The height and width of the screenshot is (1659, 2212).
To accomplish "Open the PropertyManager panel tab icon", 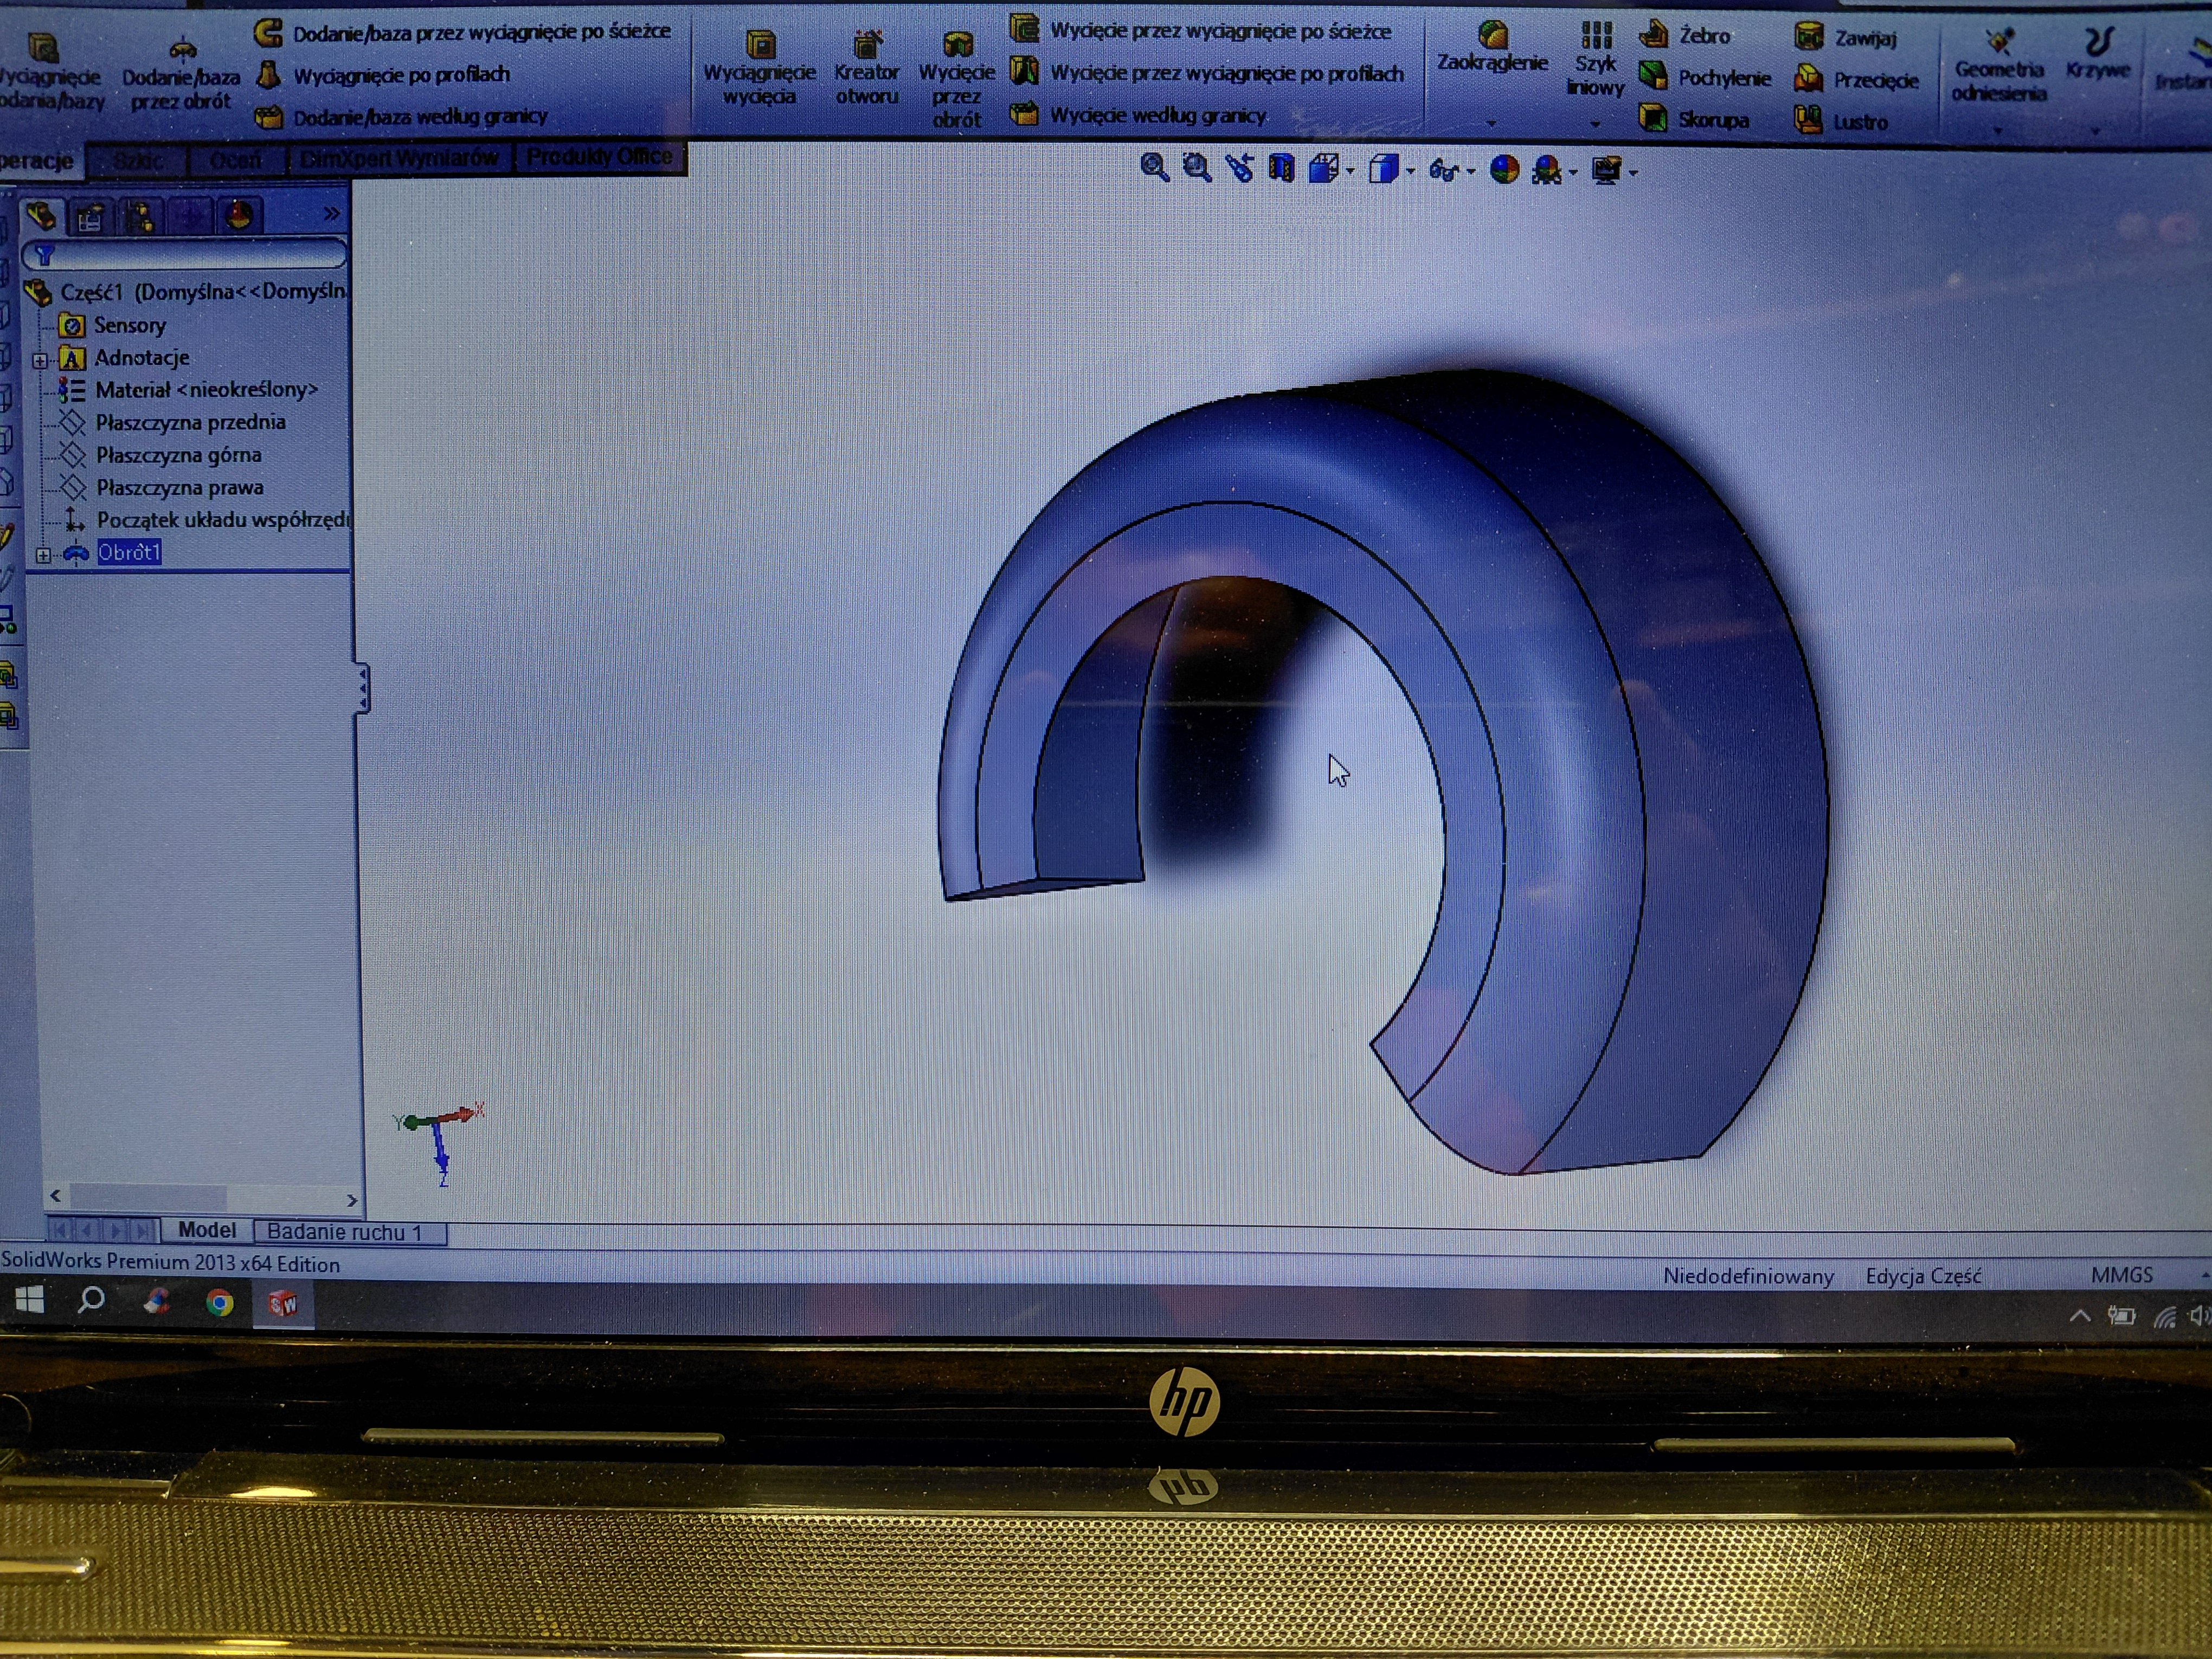I will click(x=91, y=217).
